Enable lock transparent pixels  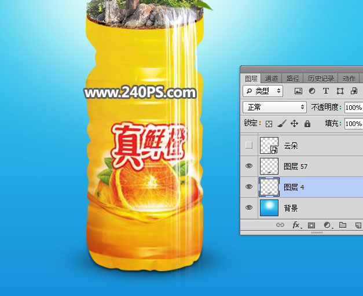pyautogui.click(x=269, y=124)
